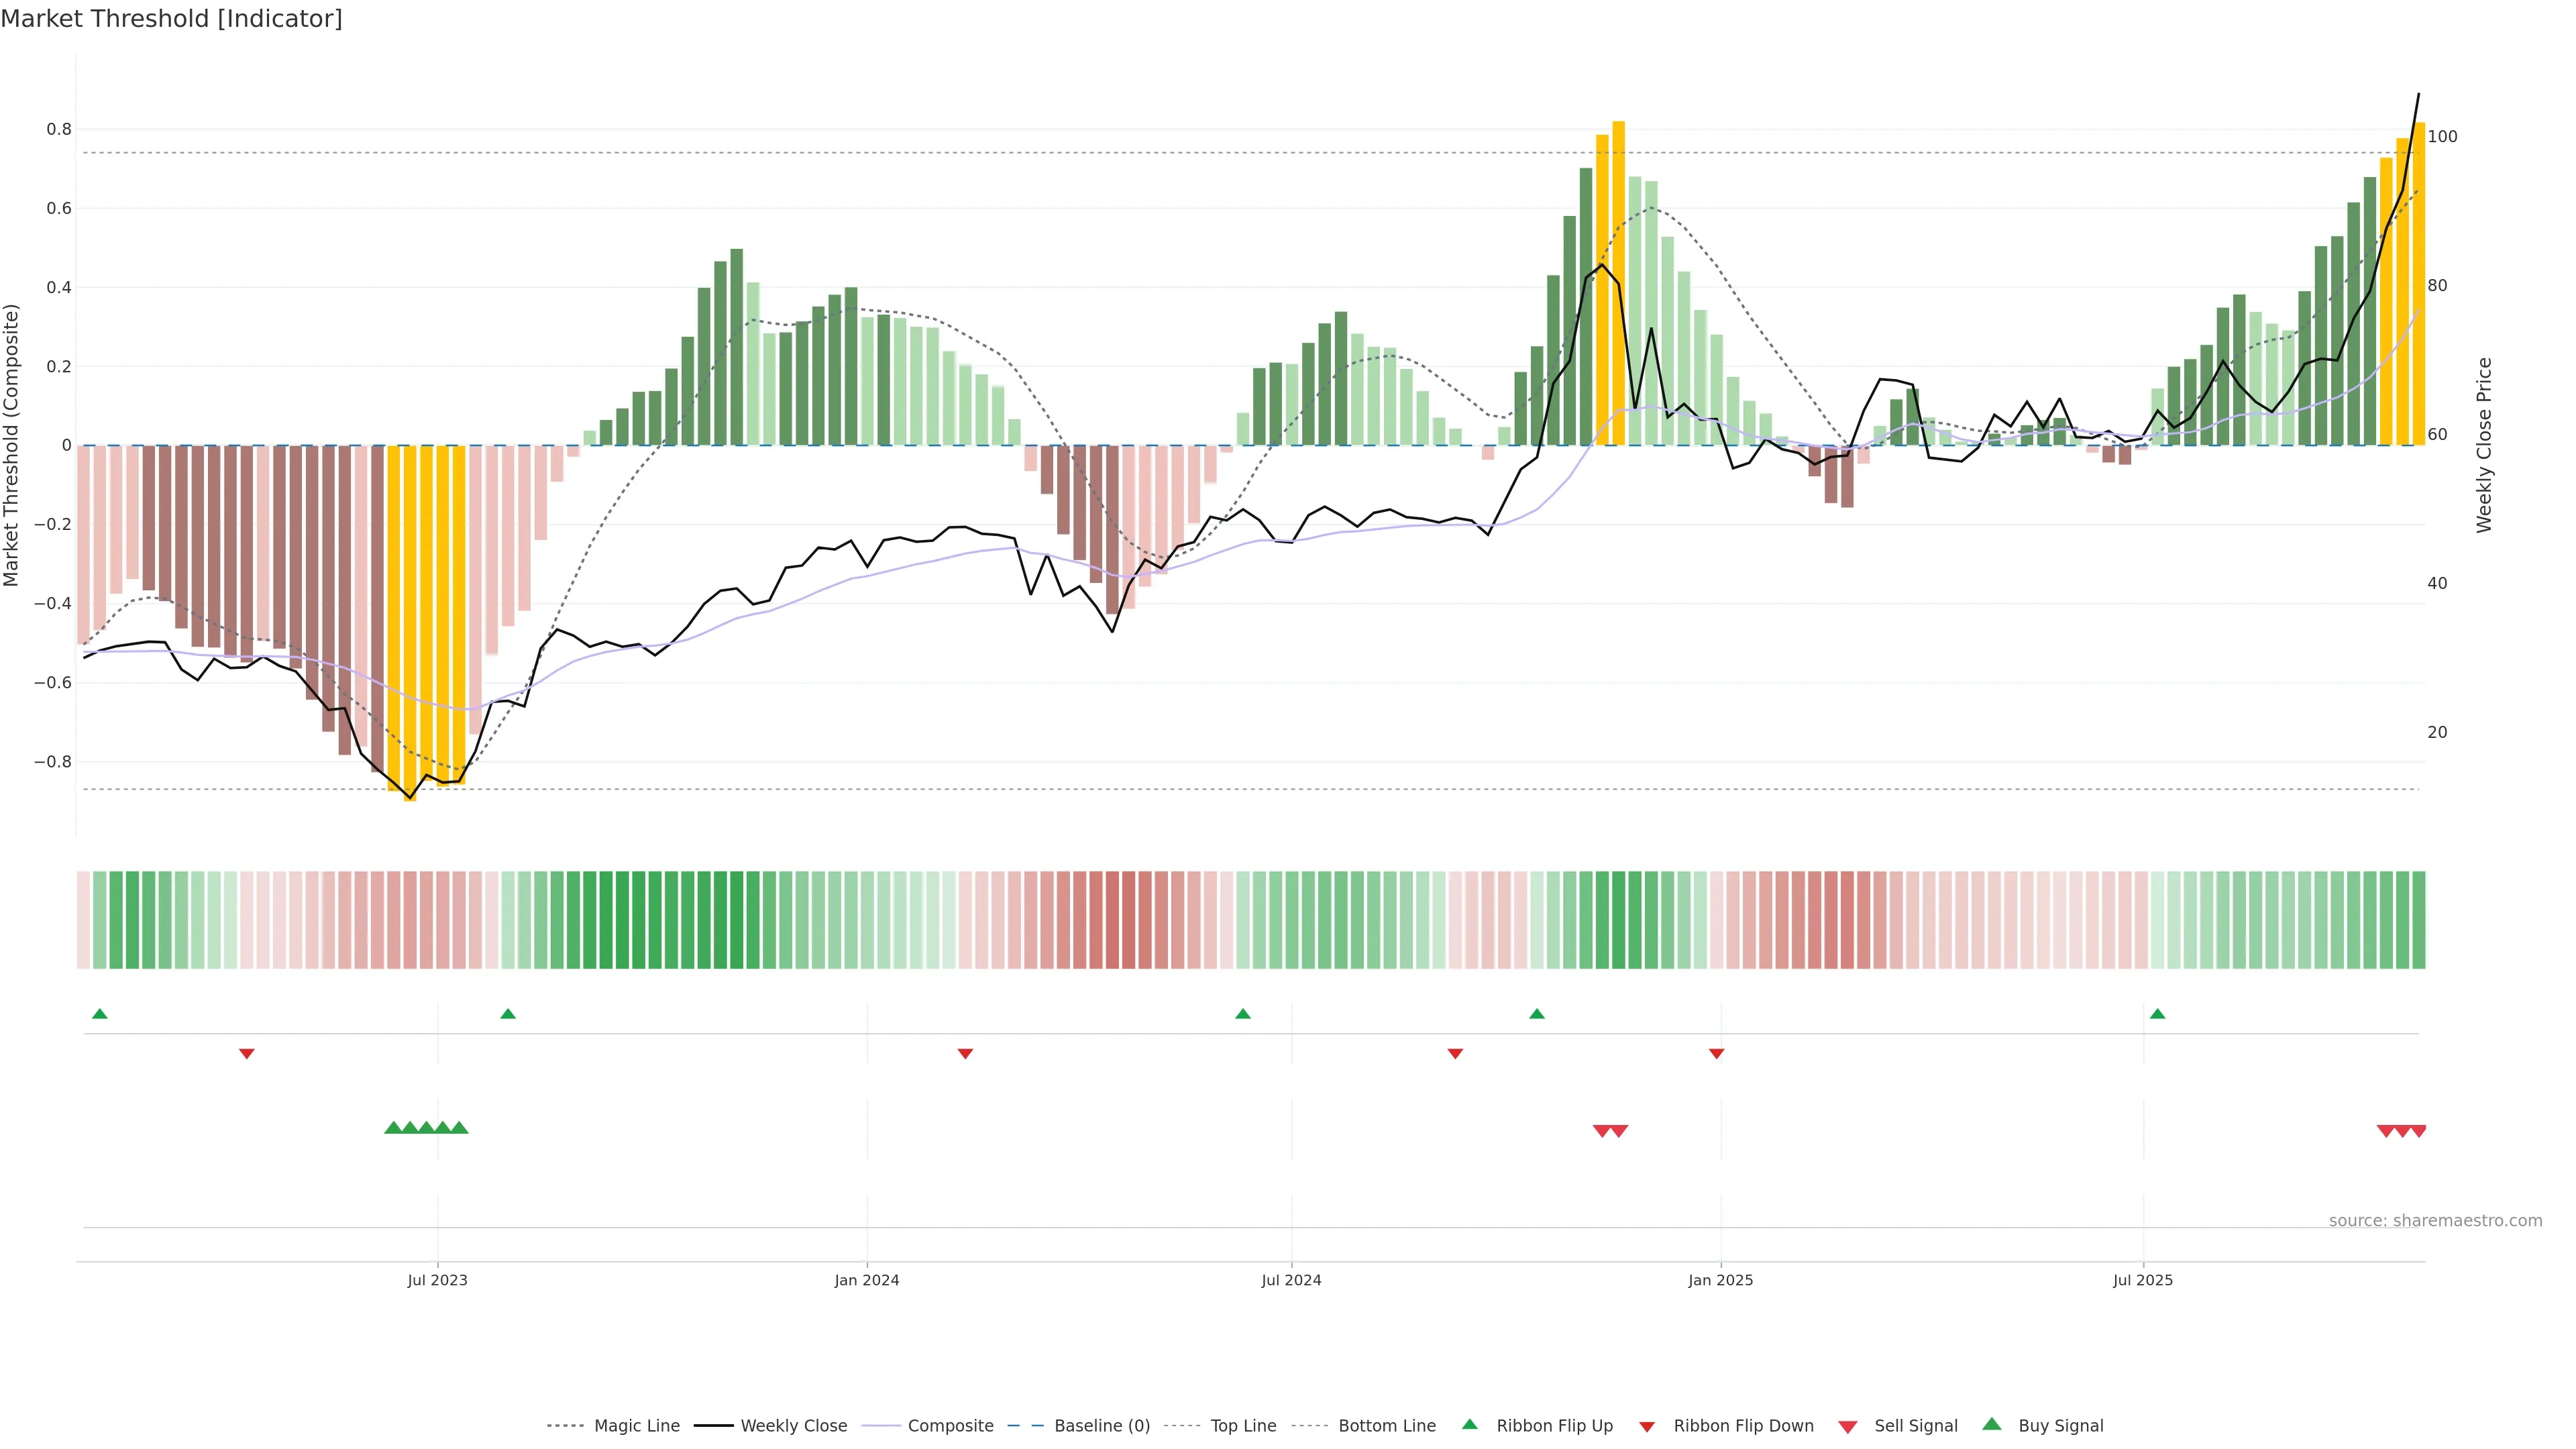2576x1449 pixels.
Task: Toggle the Top Line legend entry
Action: (x=1243, y=1426)
